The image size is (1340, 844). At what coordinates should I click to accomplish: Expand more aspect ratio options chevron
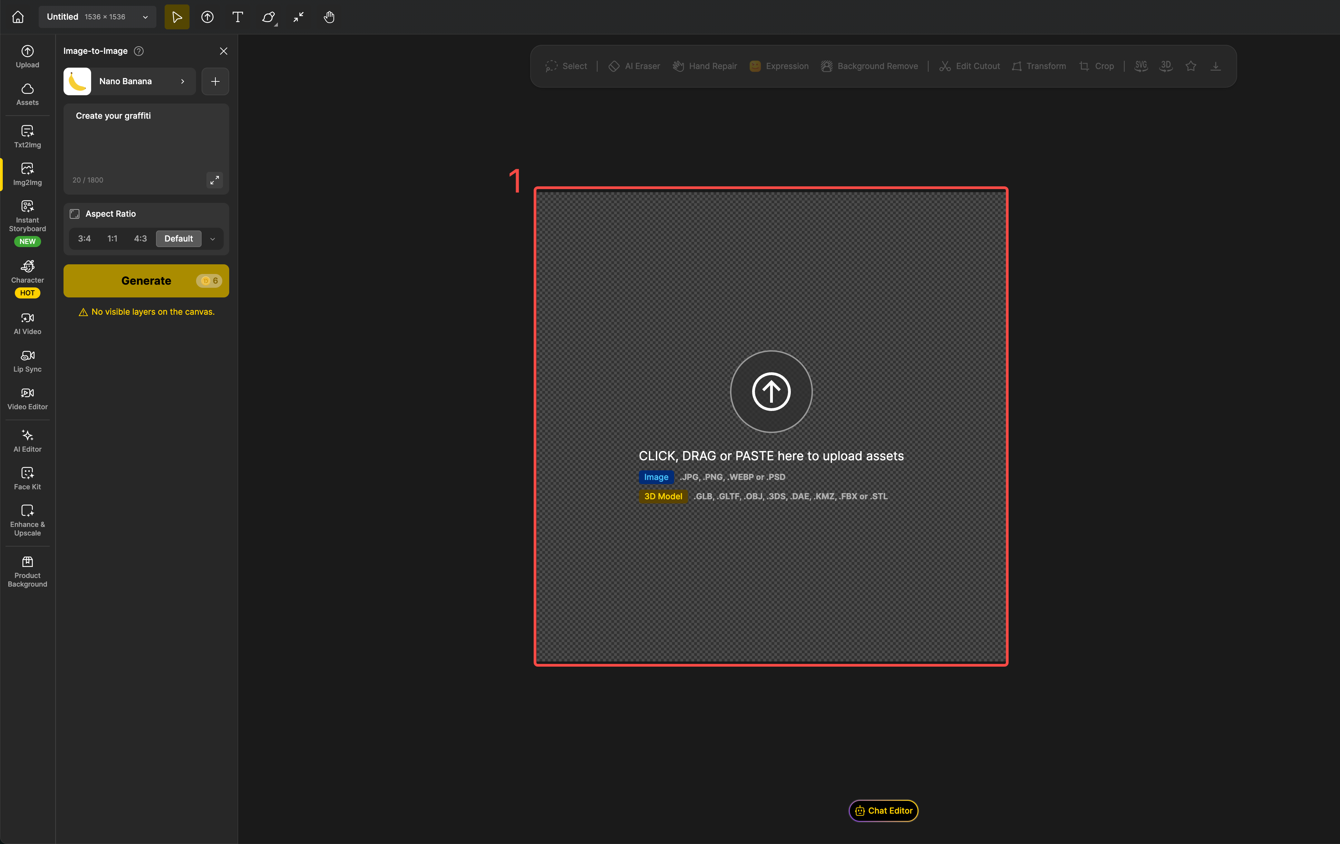coord(213,239)
